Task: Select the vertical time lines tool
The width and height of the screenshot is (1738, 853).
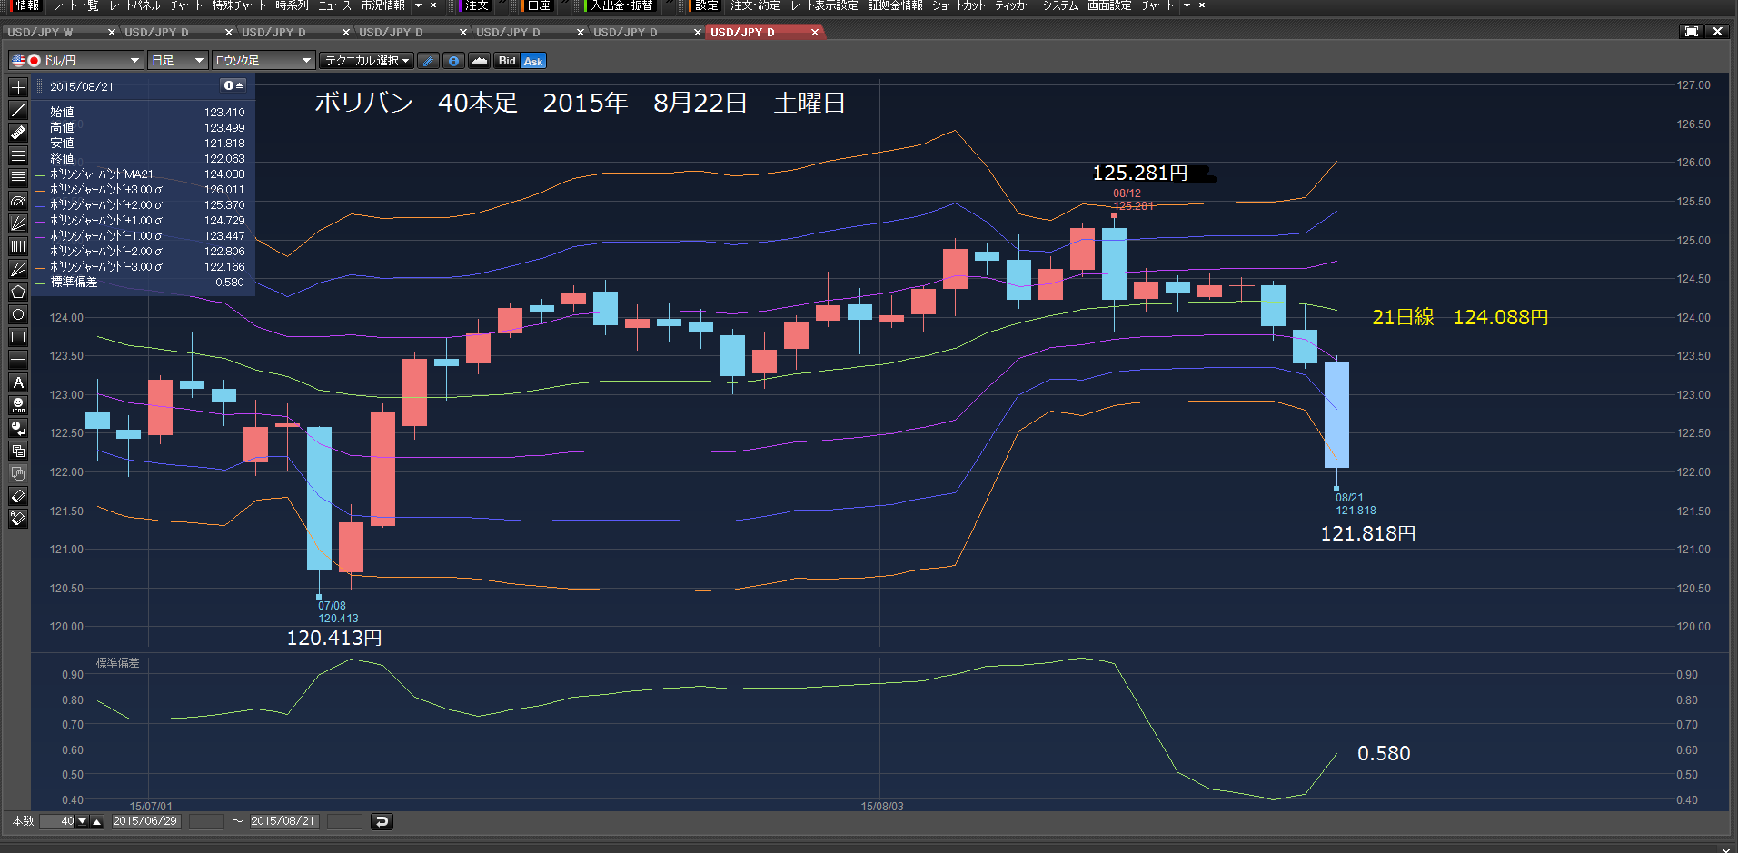Action: [x=17, y=246]
